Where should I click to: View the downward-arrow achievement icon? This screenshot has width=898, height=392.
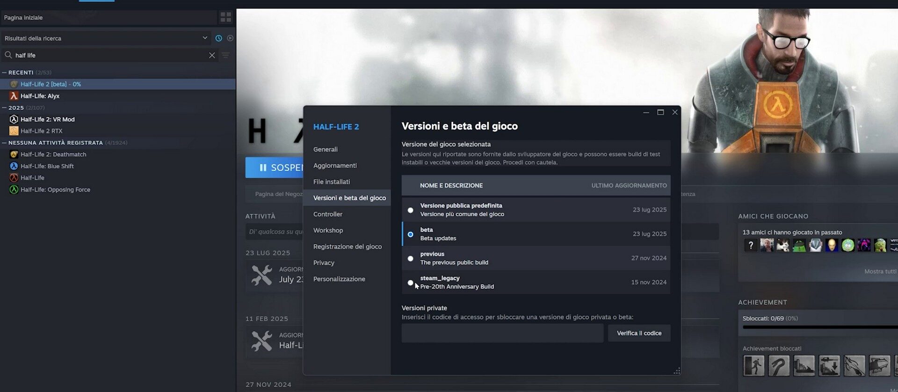(829, 366)
